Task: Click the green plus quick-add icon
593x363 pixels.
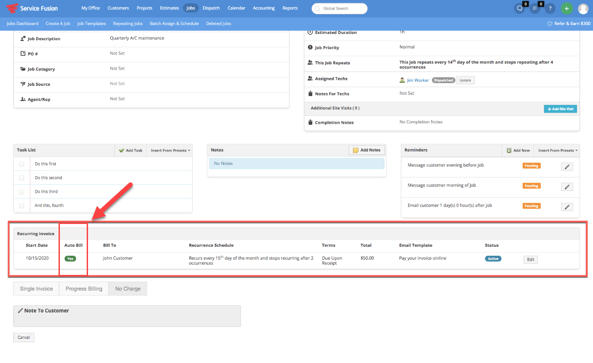Action: (567, 8)
